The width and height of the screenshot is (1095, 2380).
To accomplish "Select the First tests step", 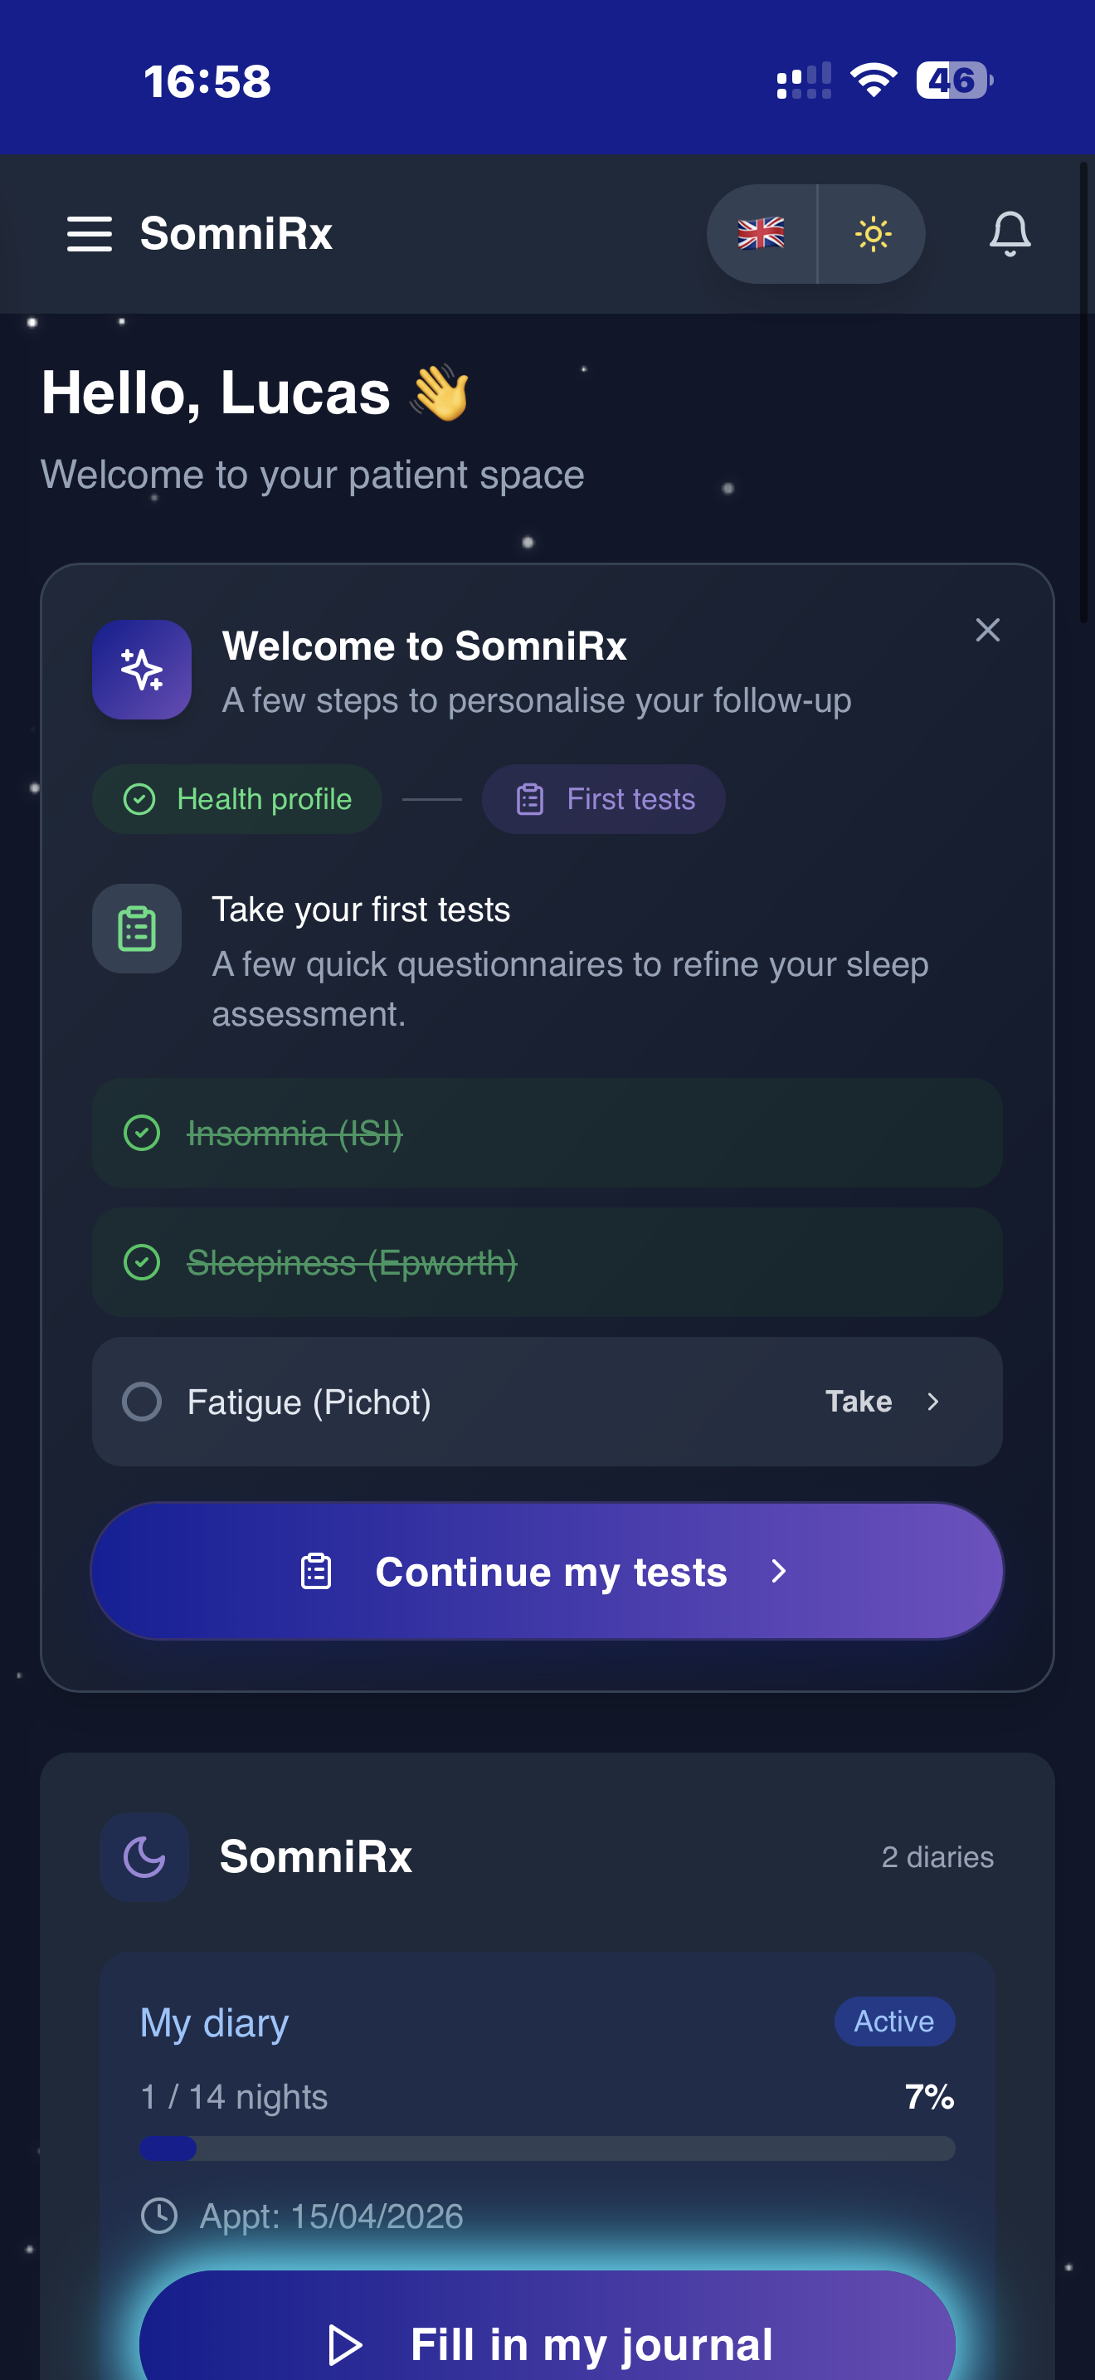I will [604, 799].
